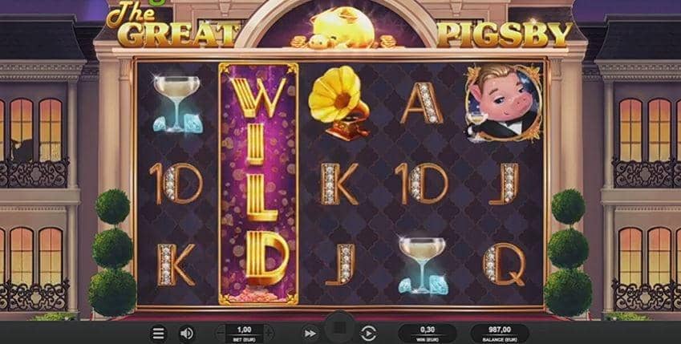Decrease the bet amount
Viewport: 681px width, 344px height.
[220, 334]
